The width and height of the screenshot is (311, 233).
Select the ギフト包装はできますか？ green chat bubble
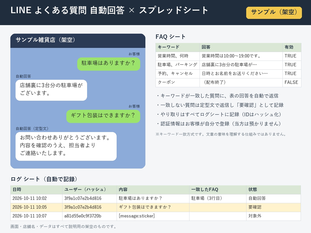(103, 116)
